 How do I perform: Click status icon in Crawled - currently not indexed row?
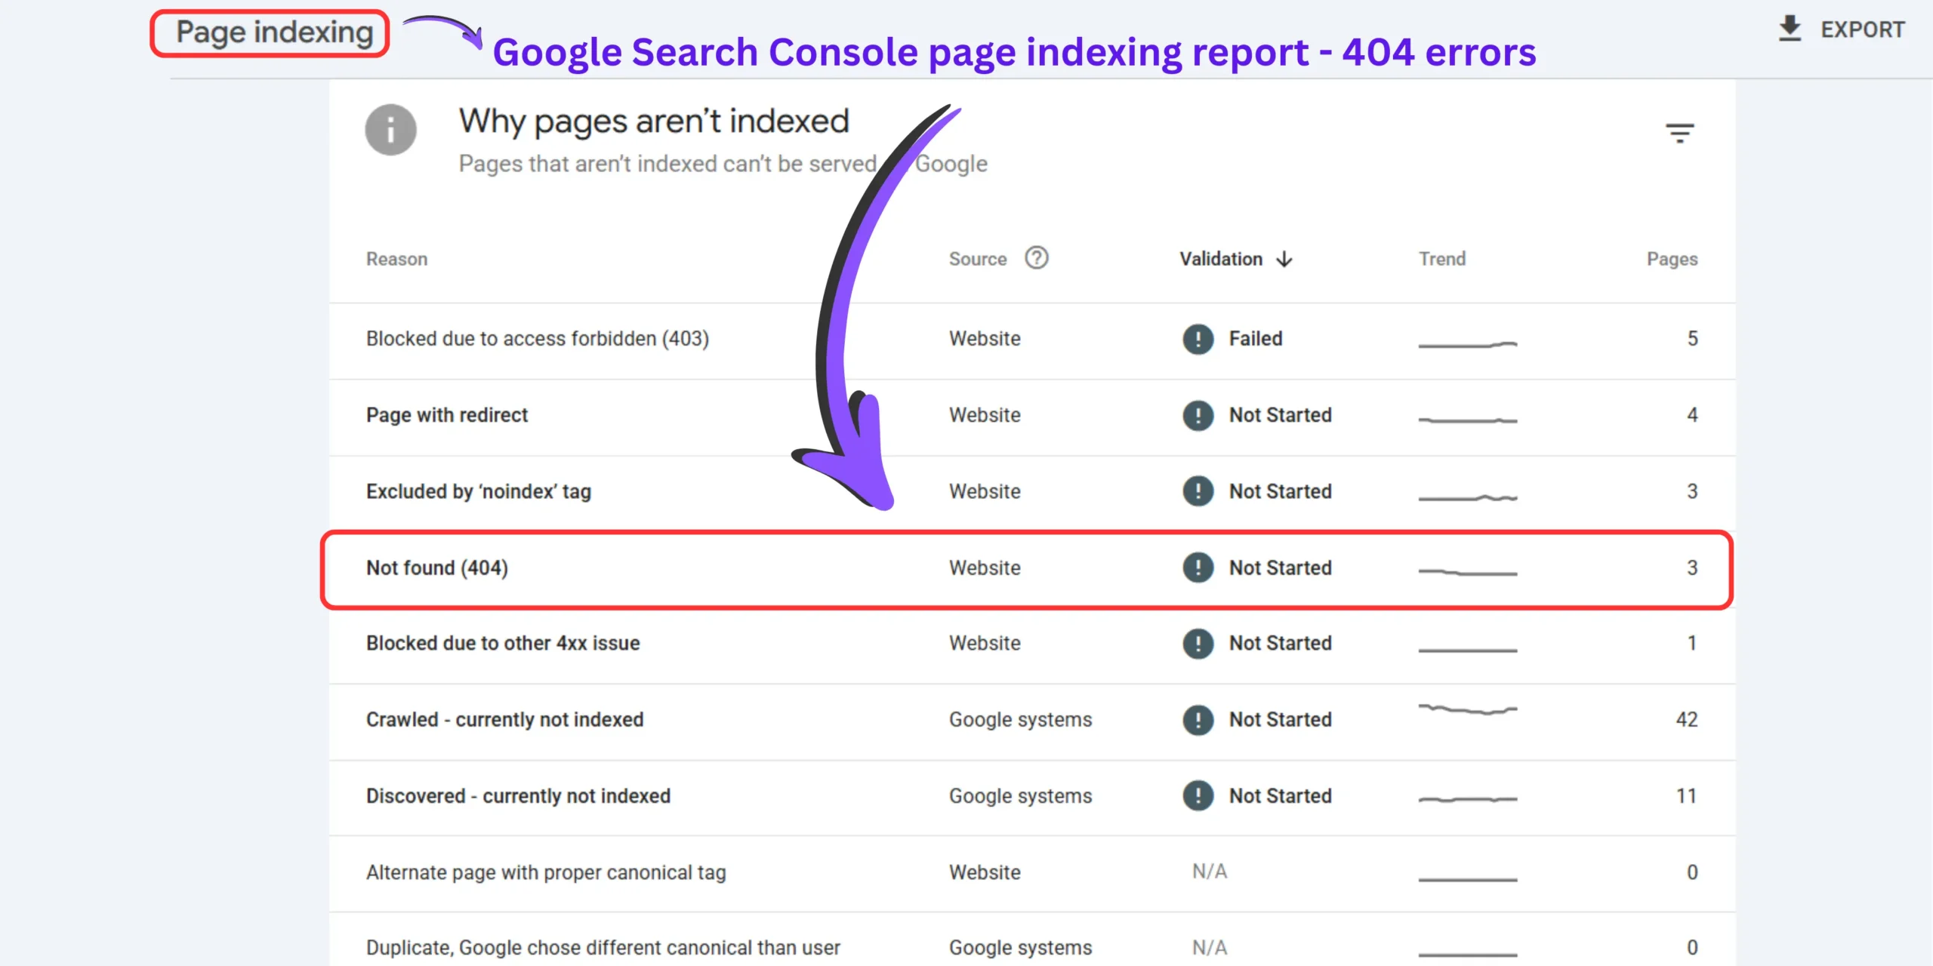click(x=1198, y=719)
